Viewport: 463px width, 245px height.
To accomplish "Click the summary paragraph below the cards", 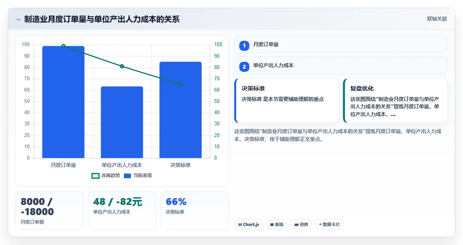I will pos(338,135).
